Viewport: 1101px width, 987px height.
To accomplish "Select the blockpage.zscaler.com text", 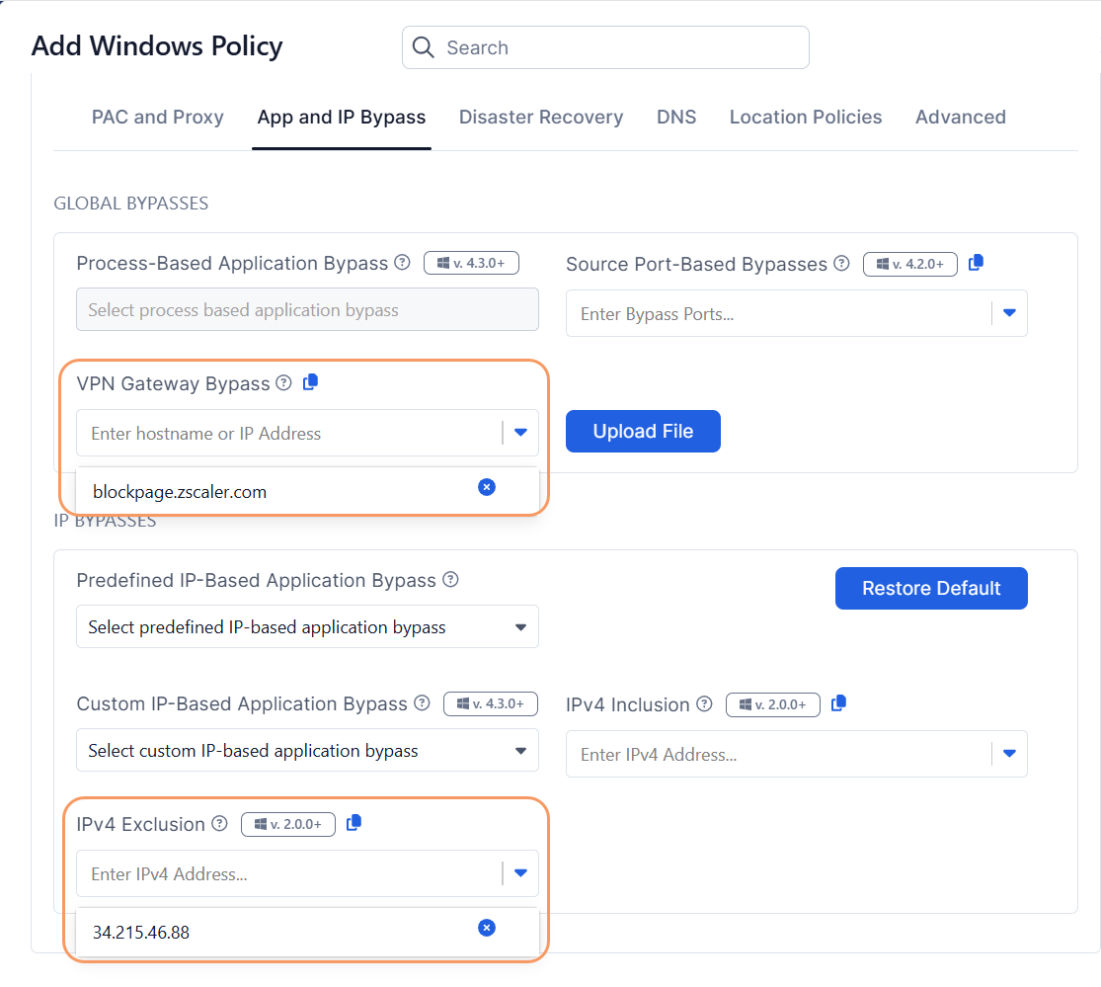I will coord(180,492).
